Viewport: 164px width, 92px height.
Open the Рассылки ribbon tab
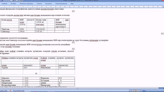[x=48, y=4]
